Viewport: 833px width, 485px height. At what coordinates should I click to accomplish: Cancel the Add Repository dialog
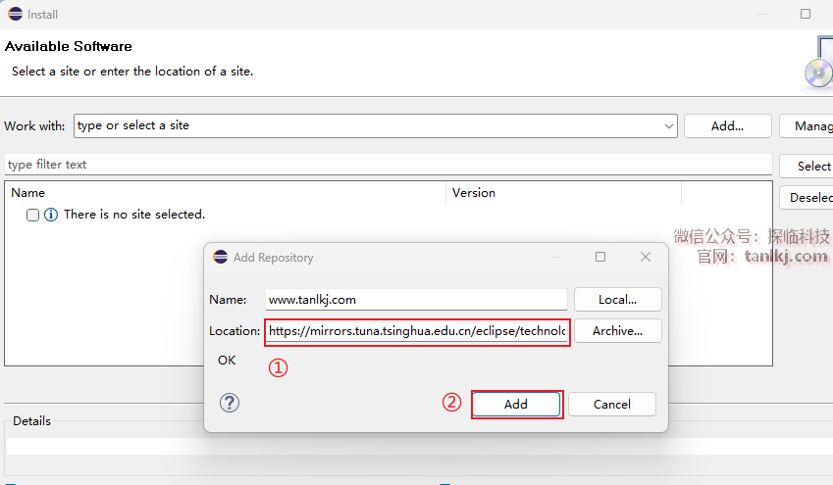tap(612, 404)
